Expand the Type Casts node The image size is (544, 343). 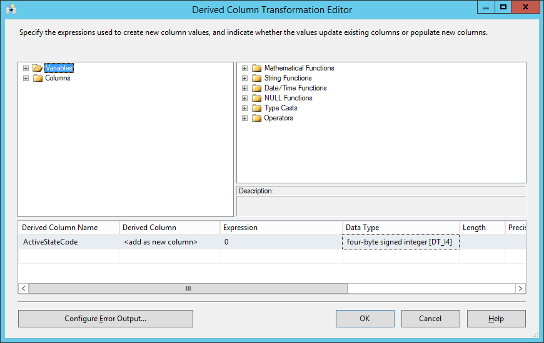[x=245, y=109]
